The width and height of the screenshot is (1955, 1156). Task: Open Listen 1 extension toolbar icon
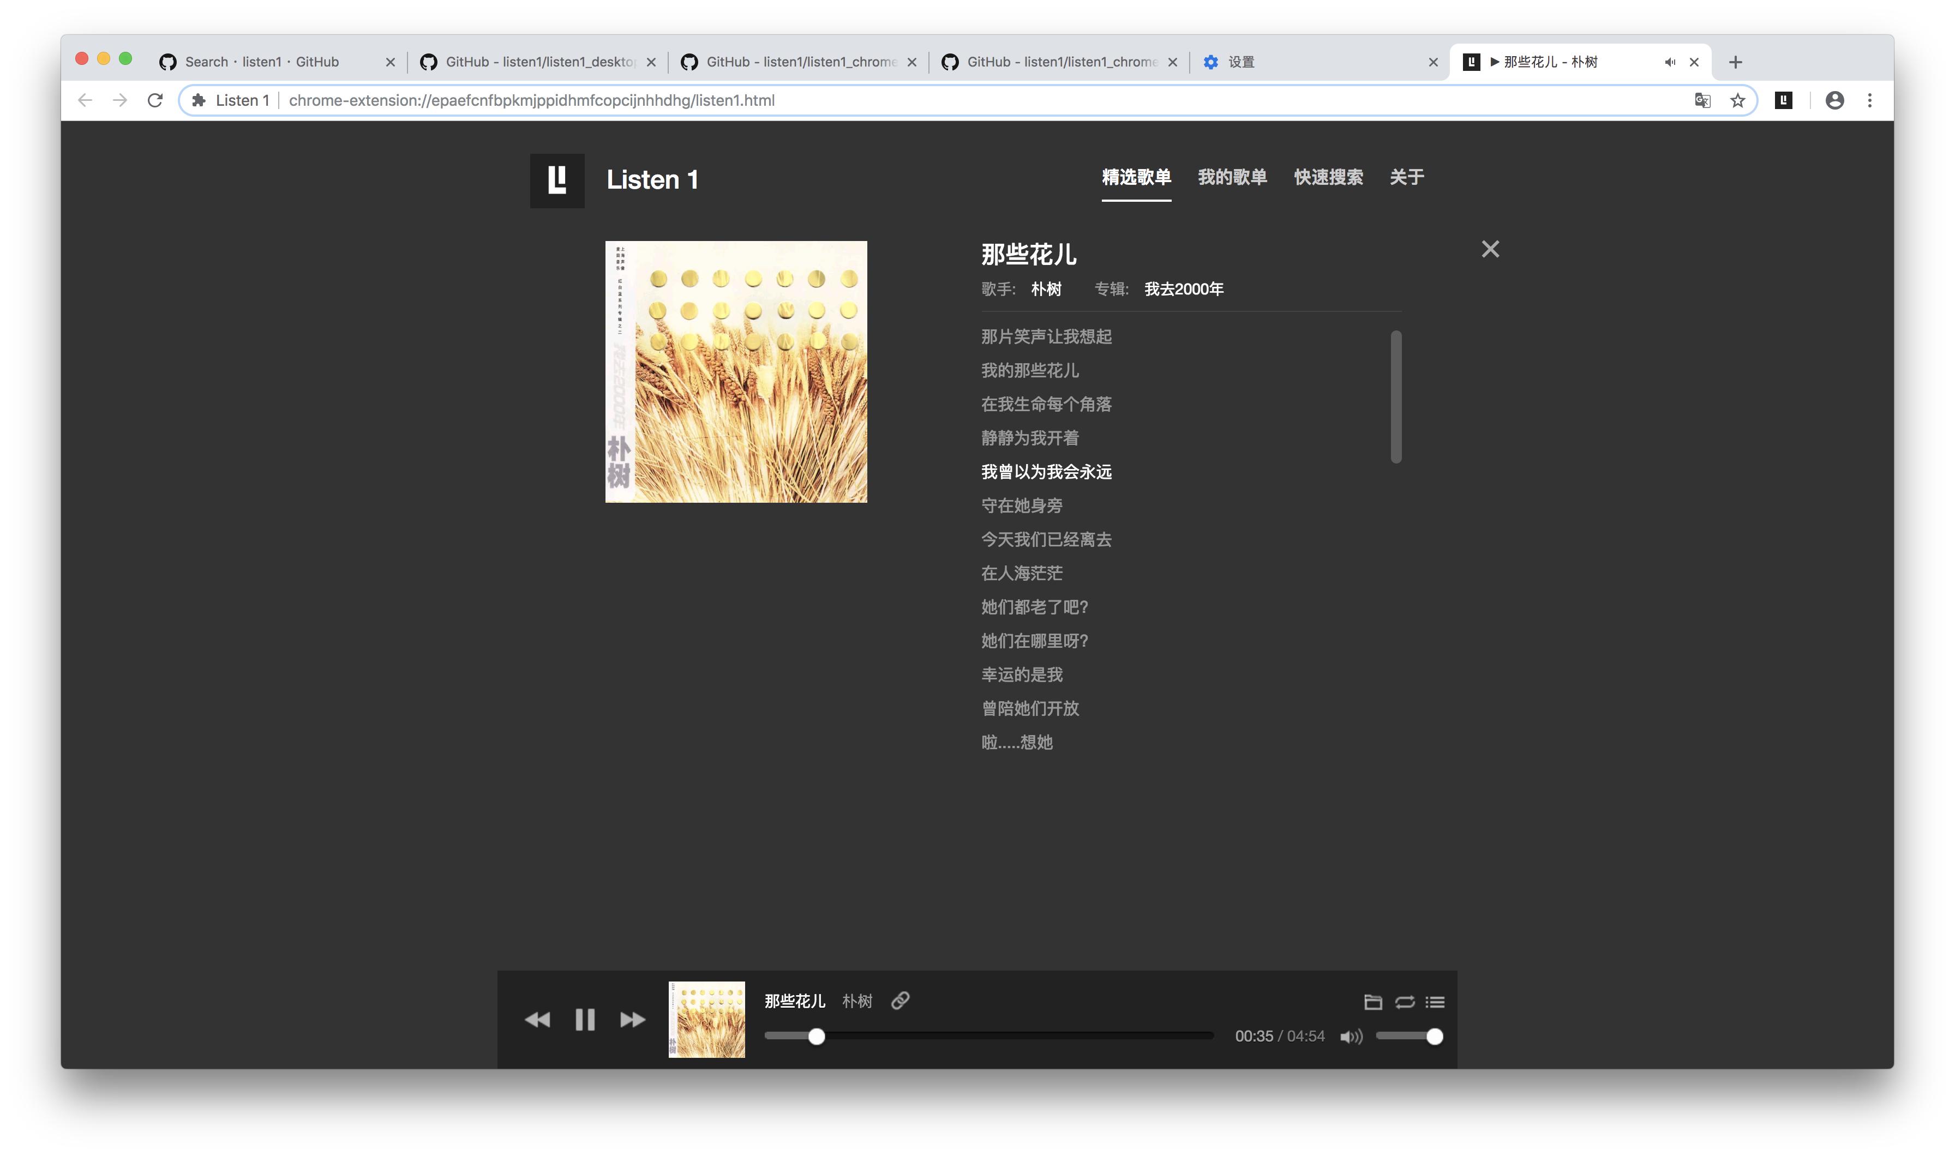click(x=1784, y=100)
